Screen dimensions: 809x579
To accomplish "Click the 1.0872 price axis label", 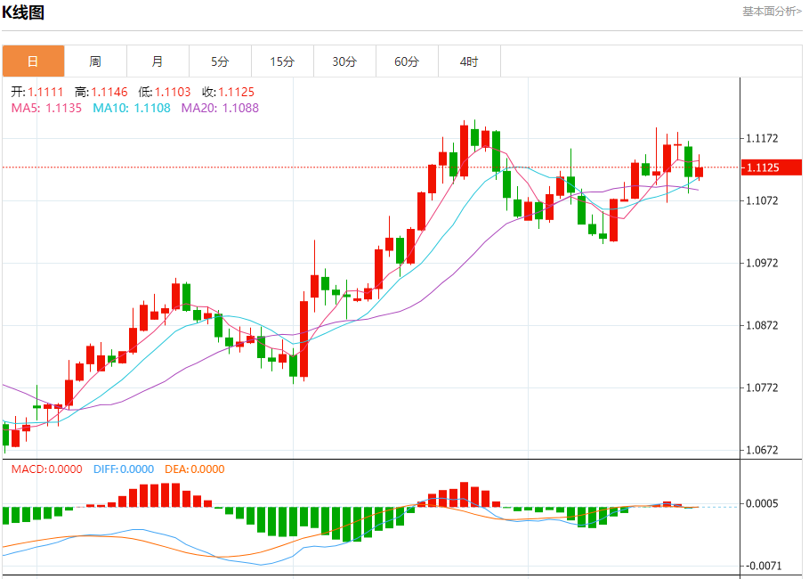I will point(763,325).
